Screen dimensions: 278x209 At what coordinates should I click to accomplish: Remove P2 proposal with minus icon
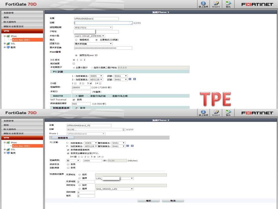pos(132,146)
